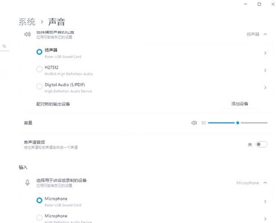Collapse input device list chevron next to Microphone
Image resolution: width=276 pixels, height=223 pixels.
[x=265, y=183]
